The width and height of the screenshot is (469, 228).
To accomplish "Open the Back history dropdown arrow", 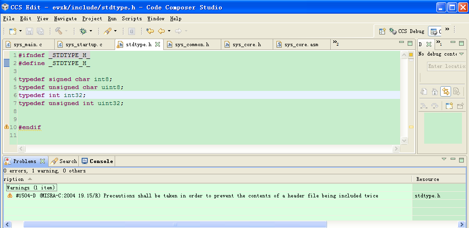I will pos(169,31).
